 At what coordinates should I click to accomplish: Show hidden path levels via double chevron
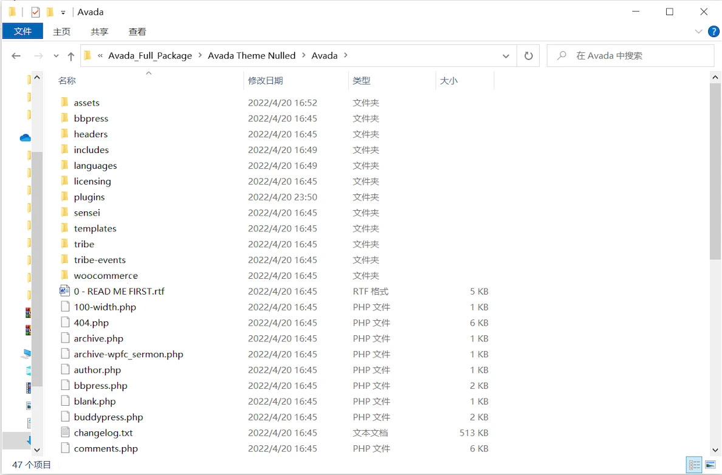100,56
